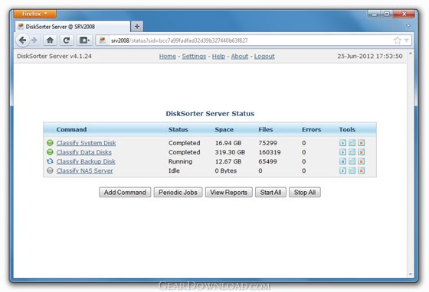Click the Add Command button
The height and width of the screenshot is (292, 429).
pyautogui.click(x=125, y=192)
